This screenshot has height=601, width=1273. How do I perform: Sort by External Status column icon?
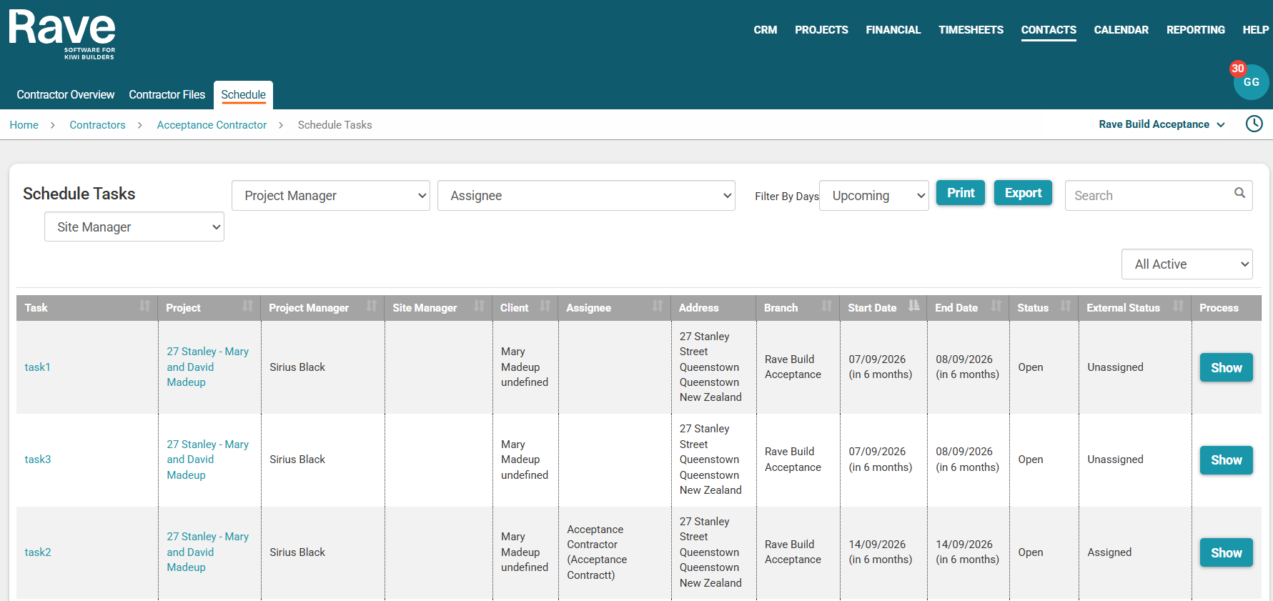point(1178,307)
